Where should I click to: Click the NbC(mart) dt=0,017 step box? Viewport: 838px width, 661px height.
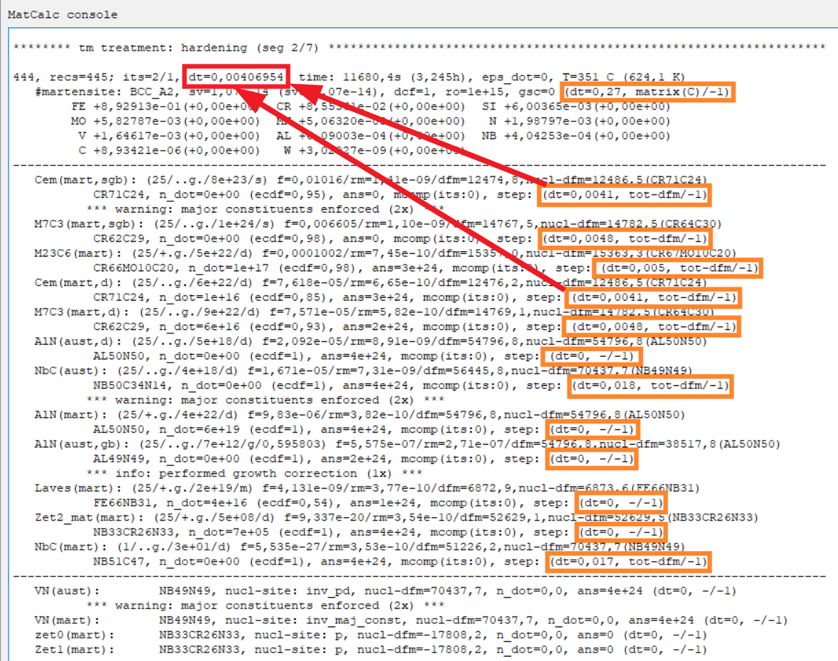tap(628, 562)
